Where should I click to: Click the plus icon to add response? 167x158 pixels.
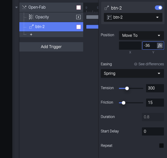pyautogui.click(x=31, y=34)
